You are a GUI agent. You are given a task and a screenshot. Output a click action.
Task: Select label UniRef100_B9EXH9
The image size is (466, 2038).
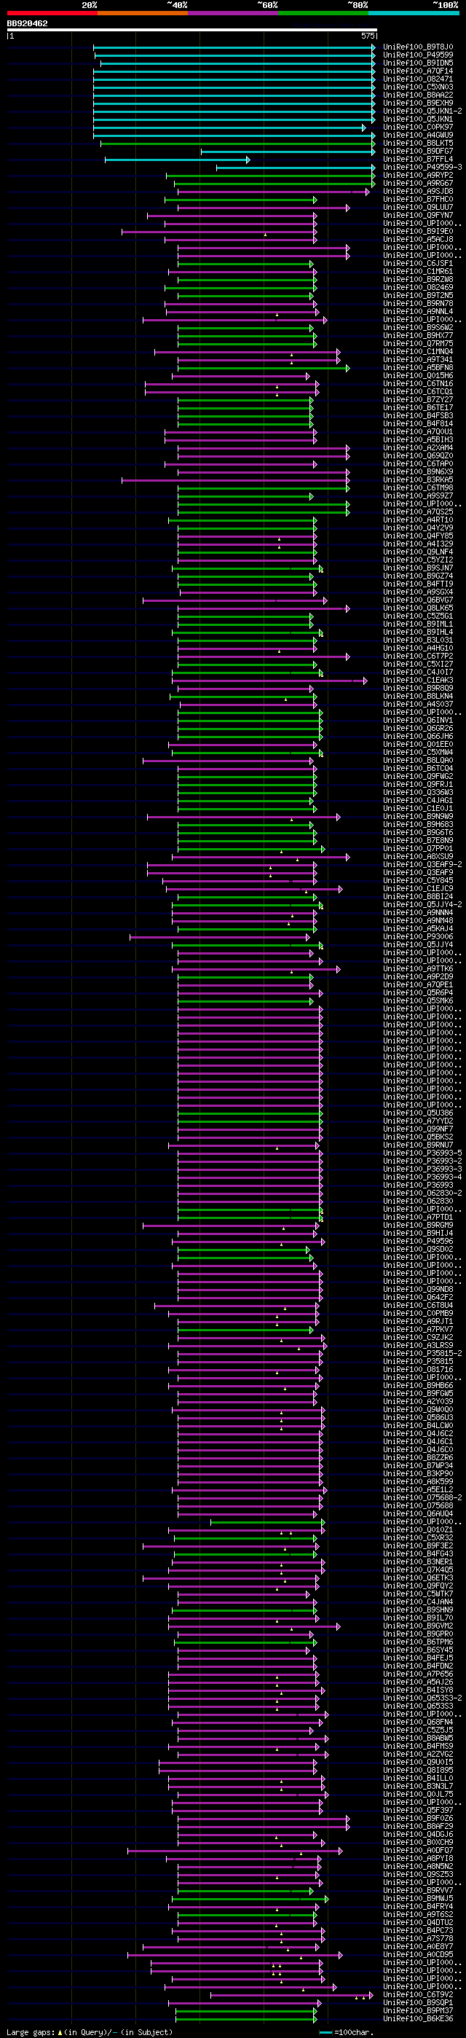tap(419, 103)
